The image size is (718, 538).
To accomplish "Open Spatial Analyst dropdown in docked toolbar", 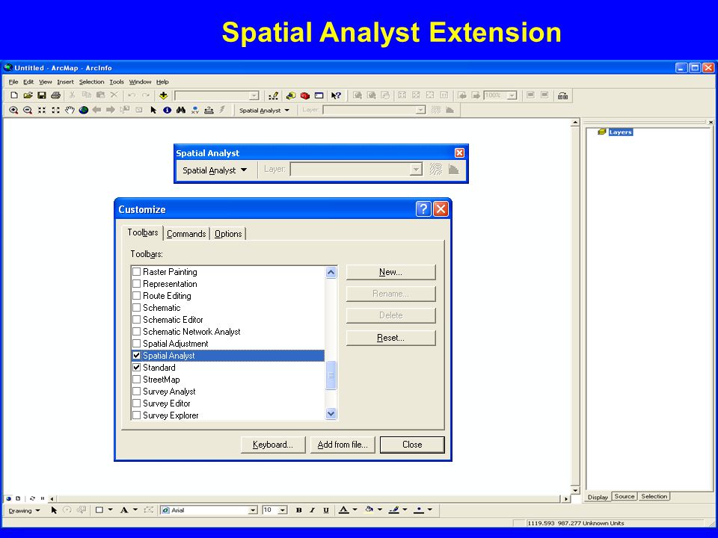I will 264,111.
